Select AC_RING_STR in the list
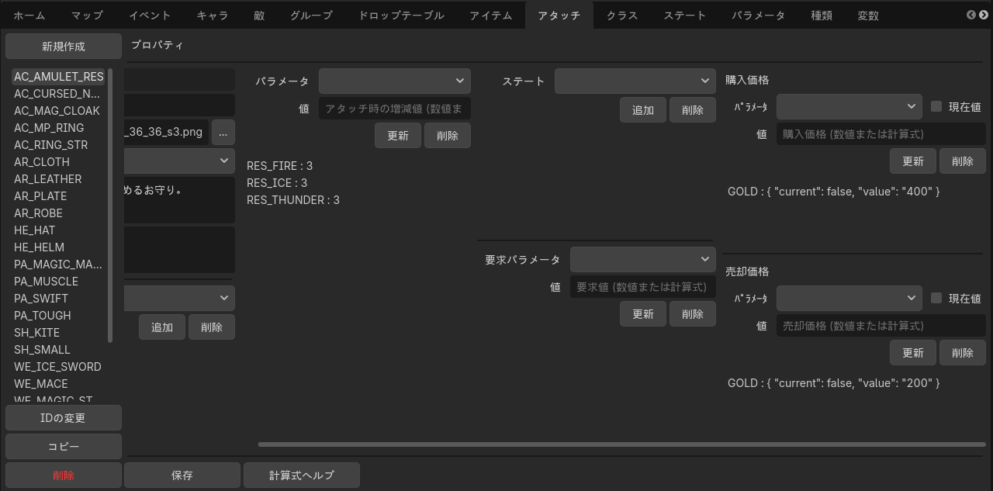 click(x=59, y=145)
